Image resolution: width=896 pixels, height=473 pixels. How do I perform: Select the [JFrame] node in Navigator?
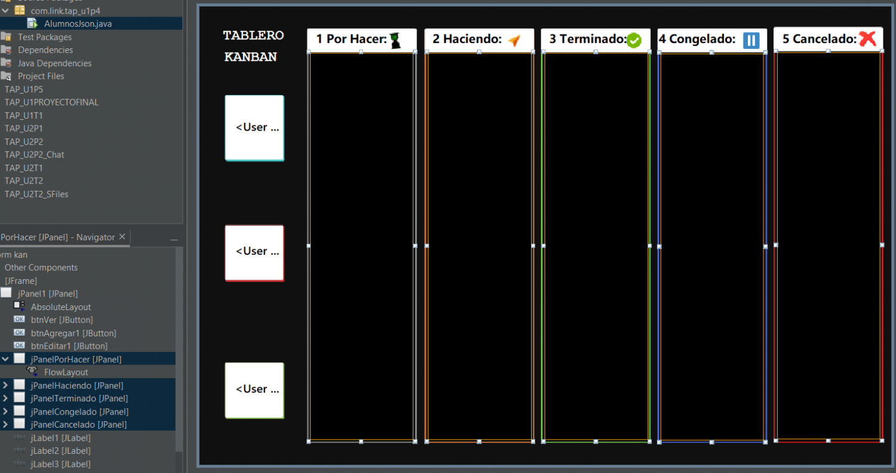(x=21, y=280)
